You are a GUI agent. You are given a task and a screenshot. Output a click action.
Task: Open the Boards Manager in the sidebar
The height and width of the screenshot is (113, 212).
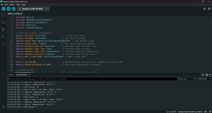click(x=3, y=22)
